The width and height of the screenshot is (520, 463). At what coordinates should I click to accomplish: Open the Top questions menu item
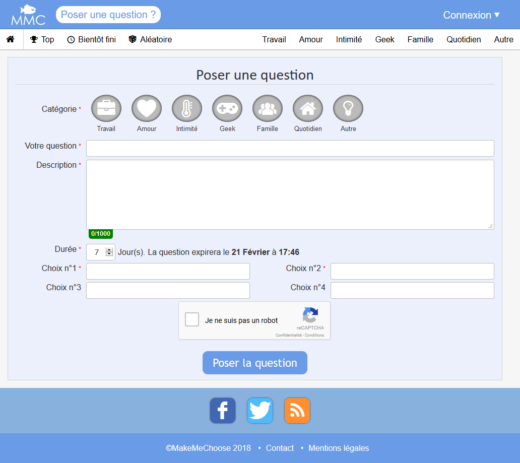click(42, 39)
